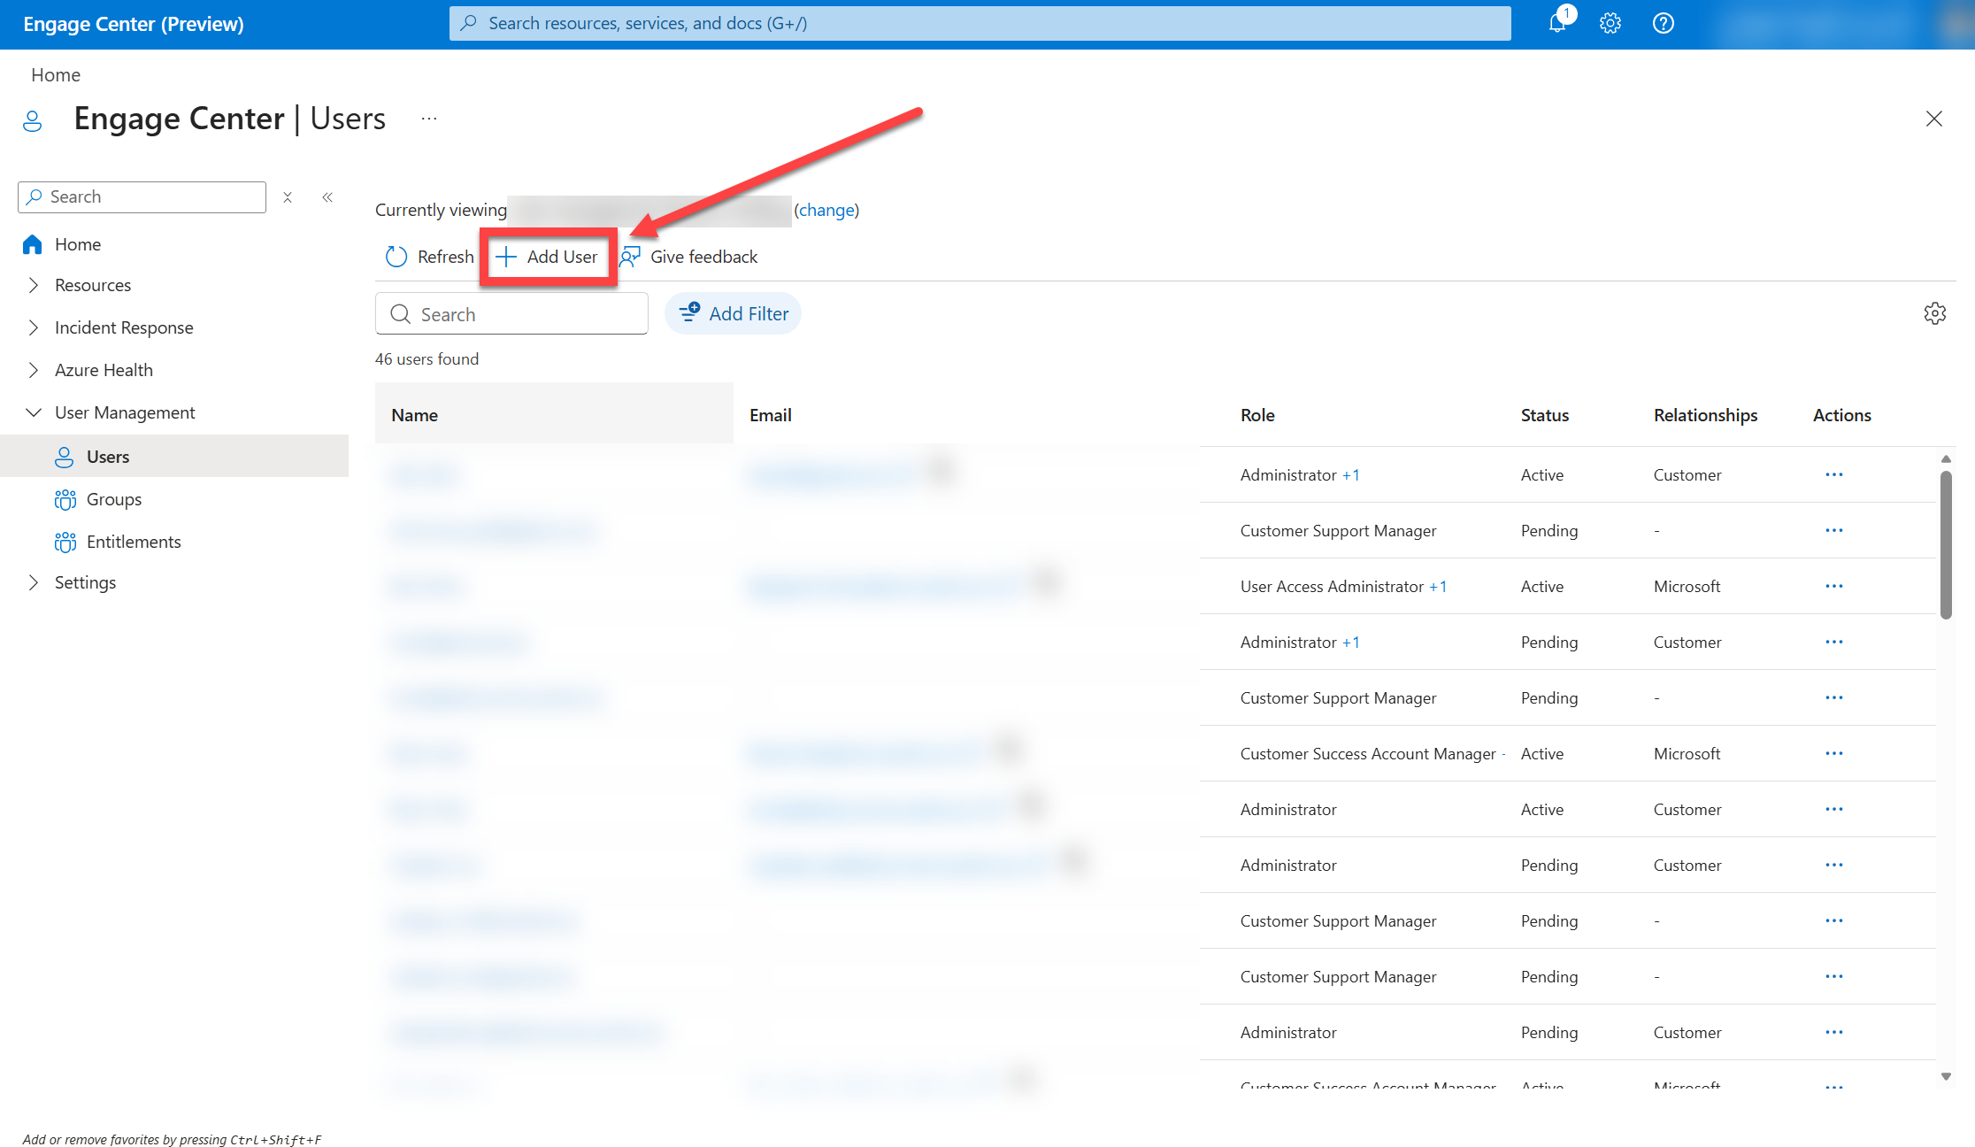
Task: Click the Home house icon in sidebar
Action: (x=33, y=244)
